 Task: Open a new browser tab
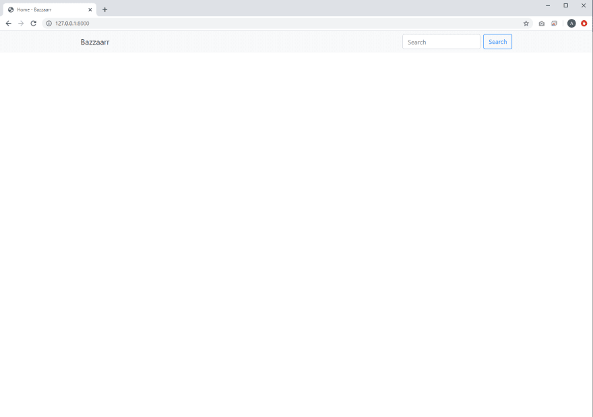click(x=104, y=10)
